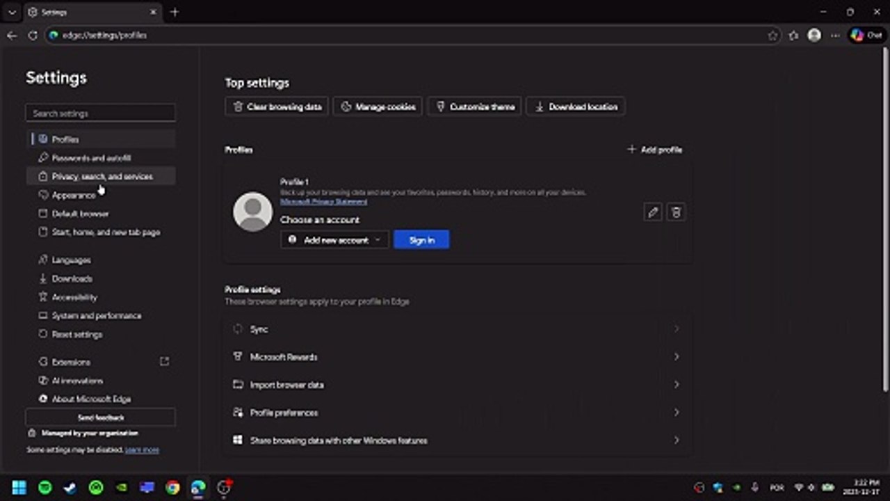Open About Microsoft Edge
Viewport: 890px width, 501px height.
[100, 399]
